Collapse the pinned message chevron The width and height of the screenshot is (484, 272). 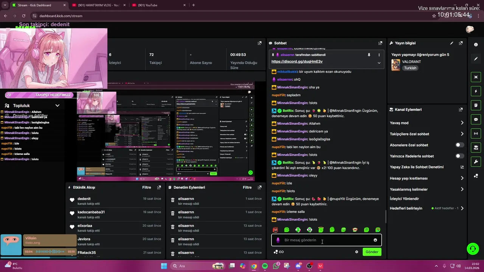pos(379,63)
